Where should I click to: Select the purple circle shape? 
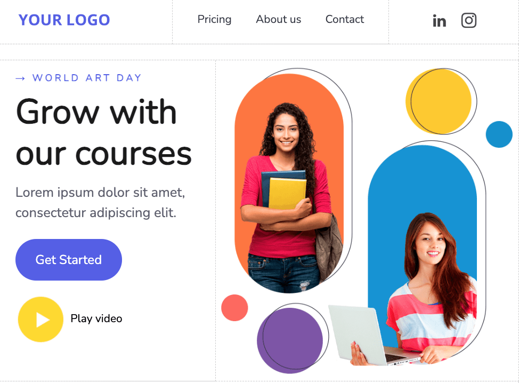pos(290,340)
